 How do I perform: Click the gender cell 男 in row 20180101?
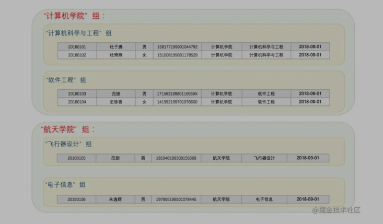[144, 47]
